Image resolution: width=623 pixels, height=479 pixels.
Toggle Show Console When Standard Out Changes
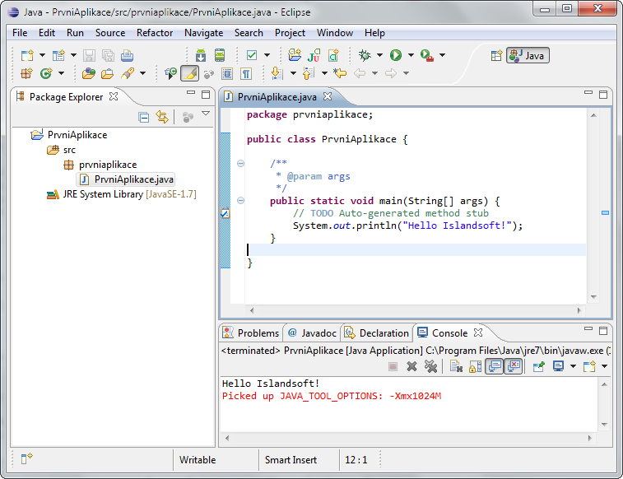(x=495, y=366)
